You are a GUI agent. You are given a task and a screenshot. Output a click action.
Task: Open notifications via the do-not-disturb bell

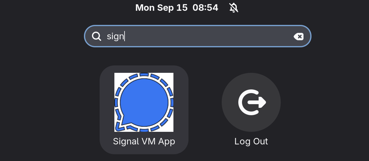pyautogui.click(x=234, y=8)
